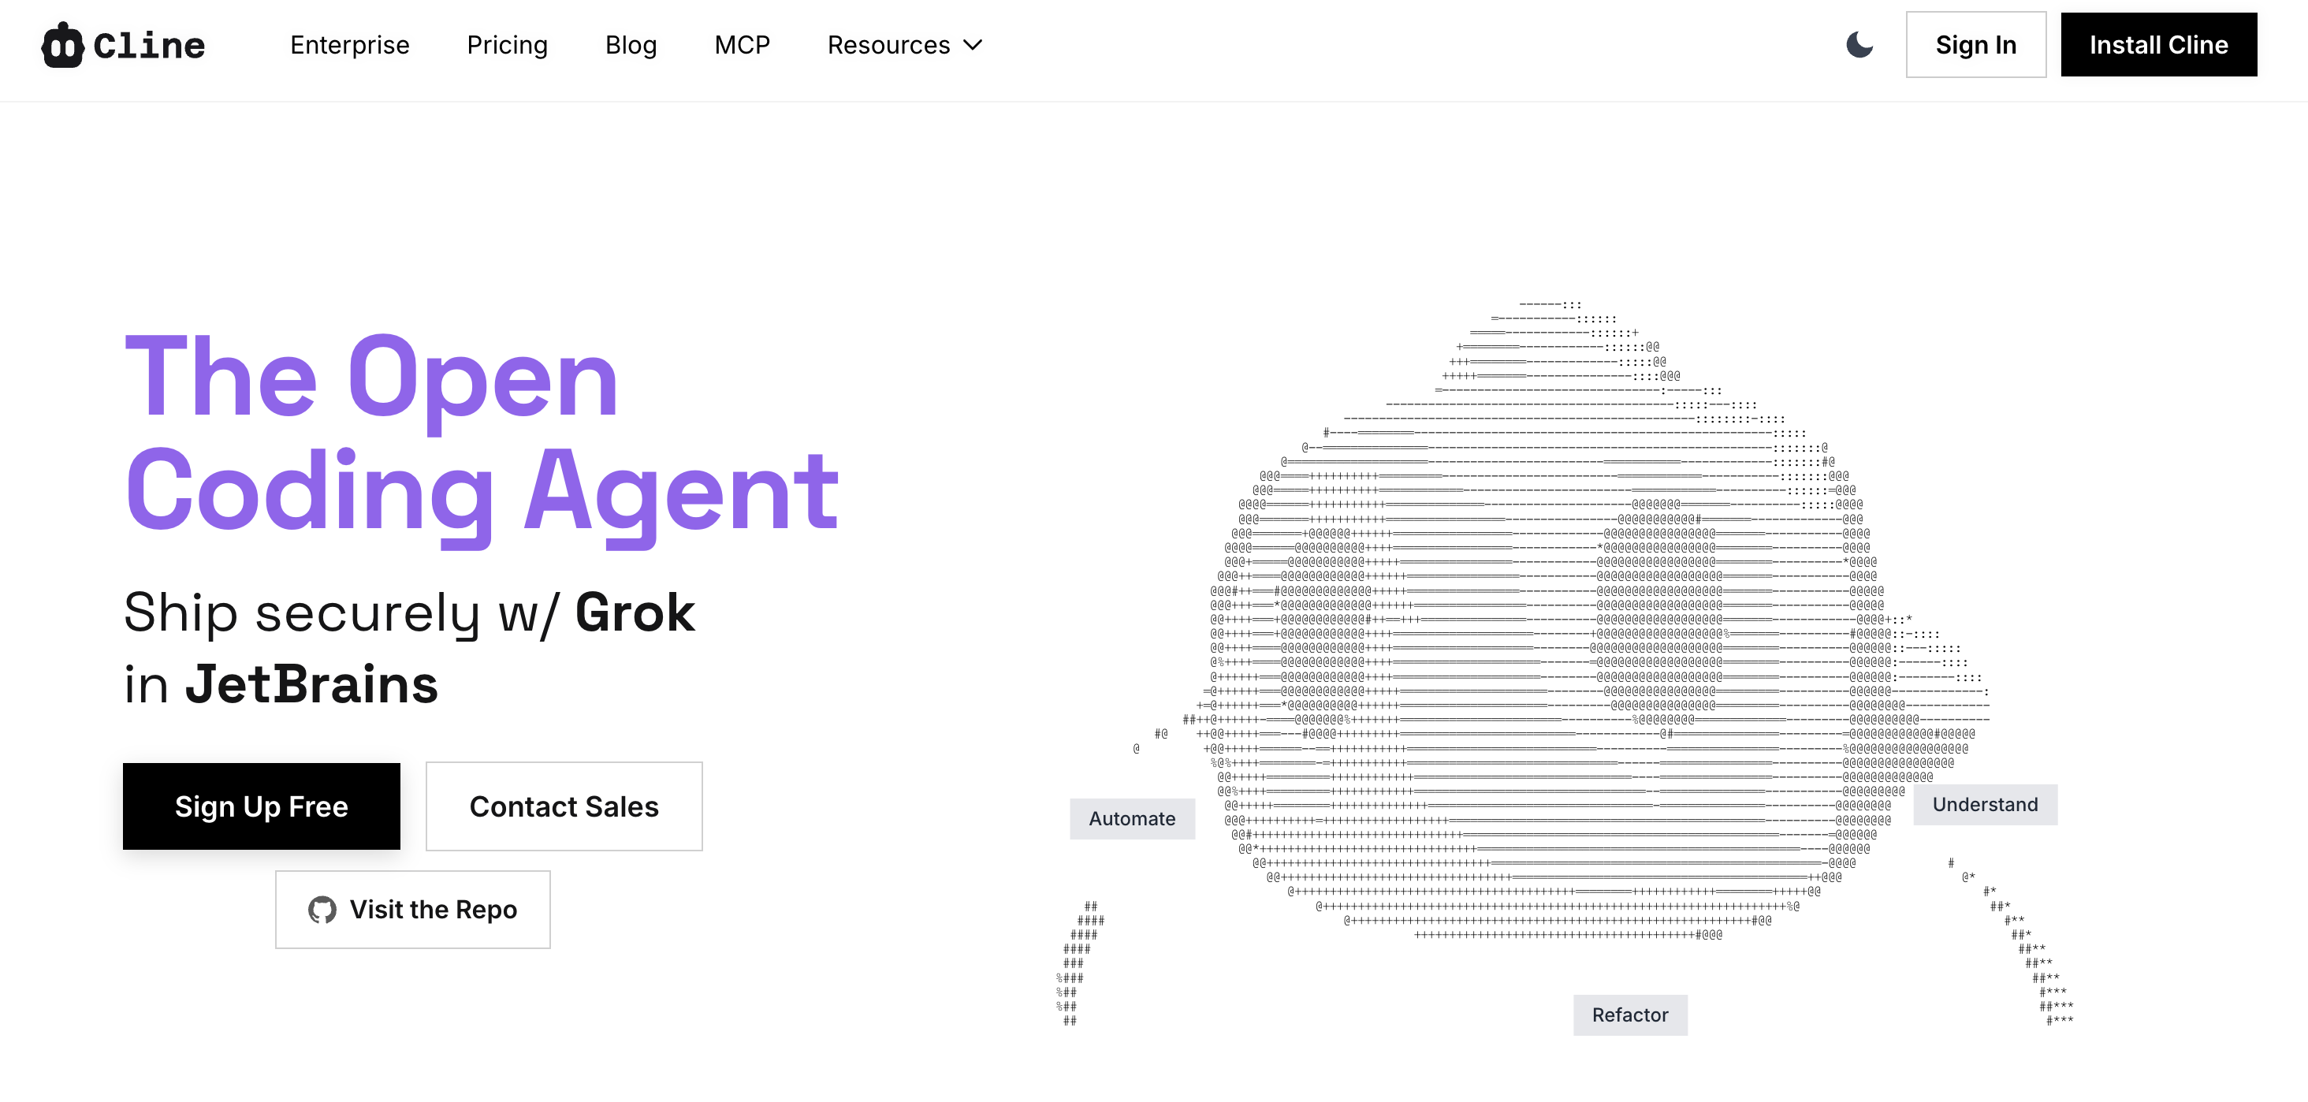The height and width of the screenshot is (1102, 2308).
Task: Click the Understand tag label
Action: (1985, 805)
